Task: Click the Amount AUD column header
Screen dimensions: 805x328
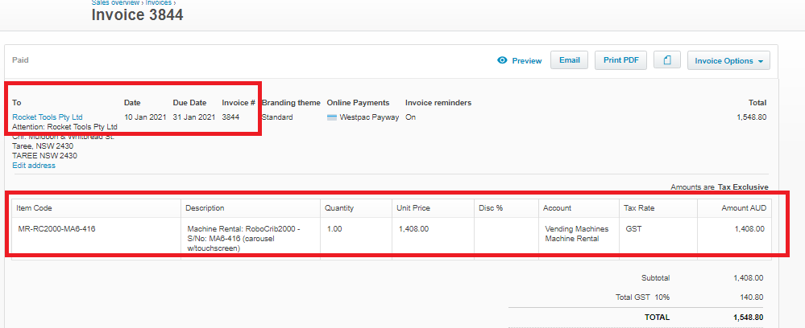Action: click(734, 208)
